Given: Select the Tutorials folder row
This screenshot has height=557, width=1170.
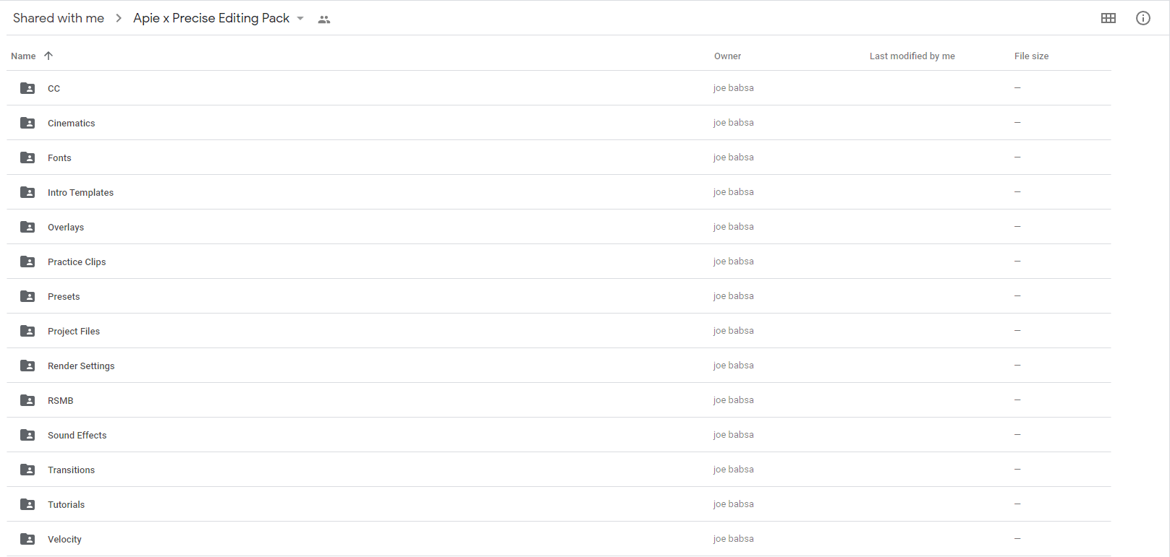Looking at the screenshot, I should tap(559, 504).
